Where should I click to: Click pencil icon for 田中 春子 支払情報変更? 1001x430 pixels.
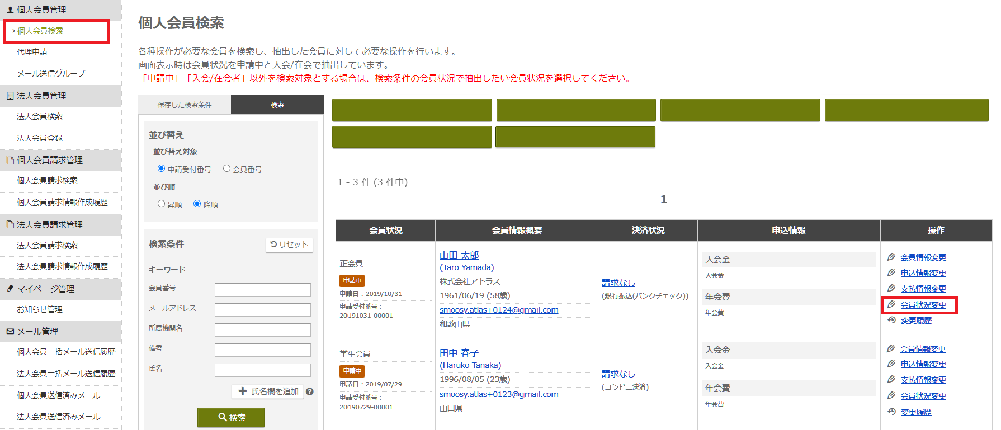[891, 379]
